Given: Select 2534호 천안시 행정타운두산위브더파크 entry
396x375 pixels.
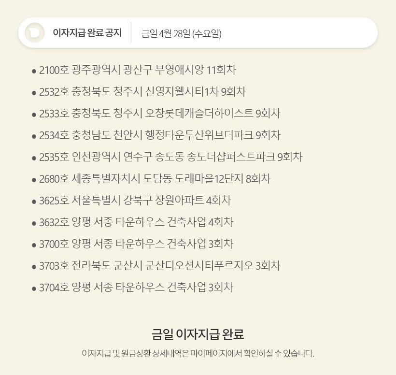Looking at the screenshot, I should [160, 135].
